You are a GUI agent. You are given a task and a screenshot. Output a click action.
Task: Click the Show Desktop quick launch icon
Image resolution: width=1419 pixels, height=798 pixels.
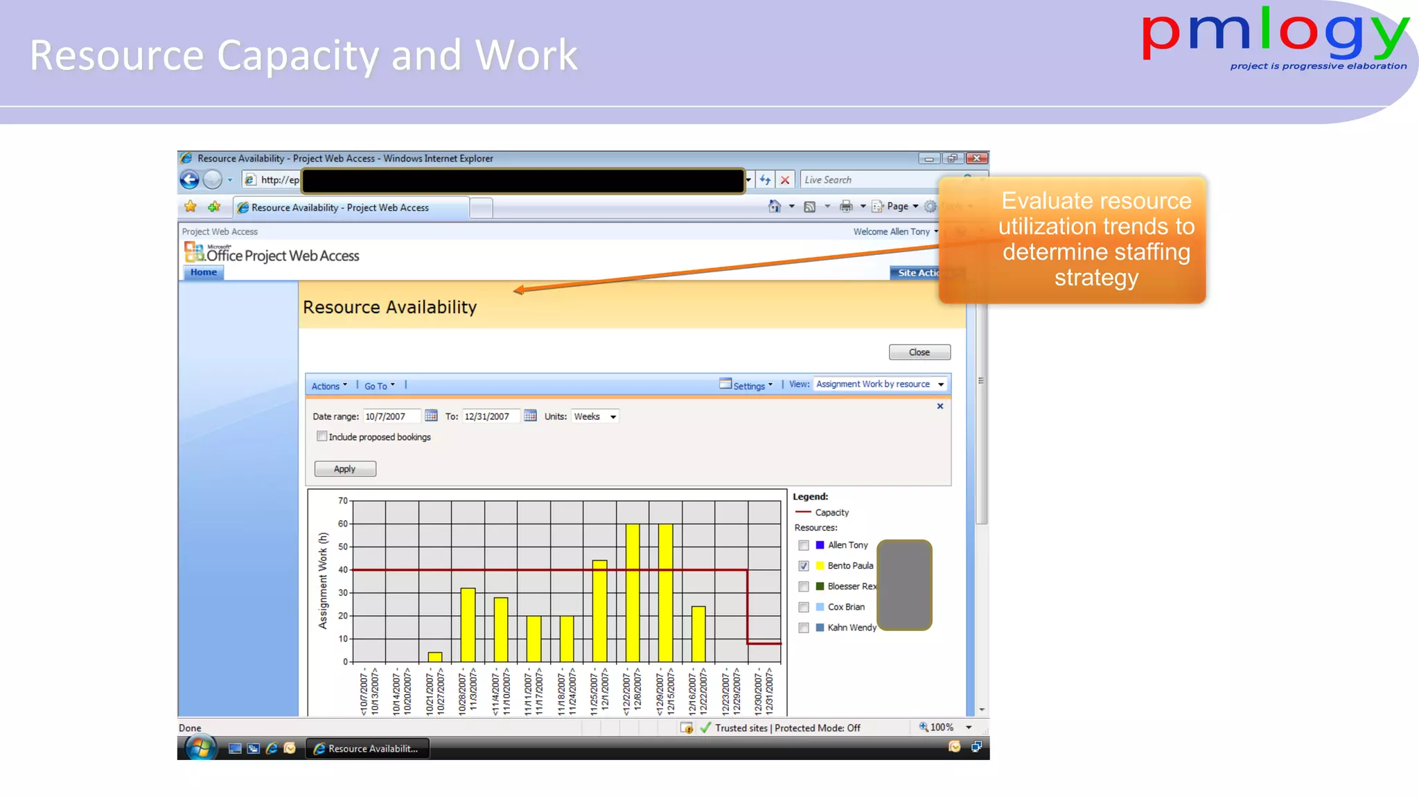[235, 749]
